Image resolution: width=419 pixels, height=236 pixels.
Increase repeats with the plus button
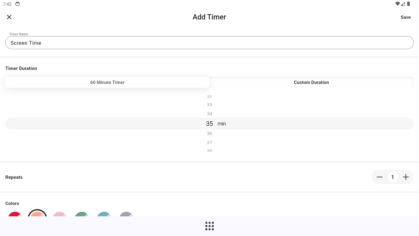[406, 177]
